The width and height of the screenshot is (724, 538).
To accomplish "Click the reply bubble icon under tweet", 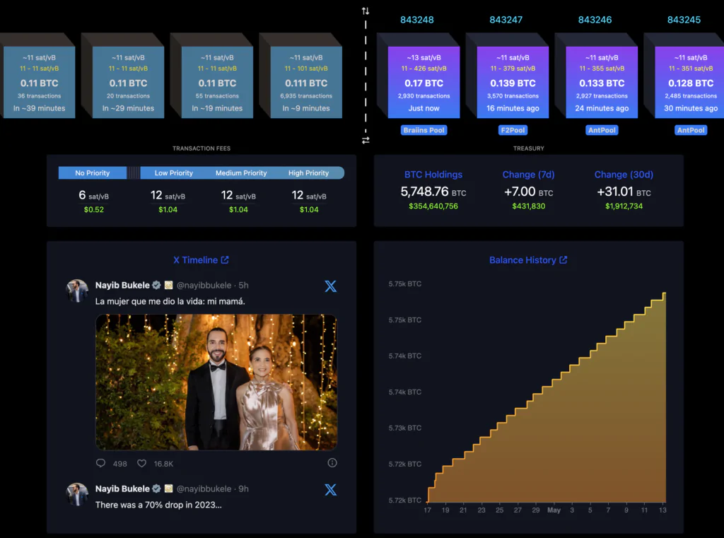I will [100, 463].
